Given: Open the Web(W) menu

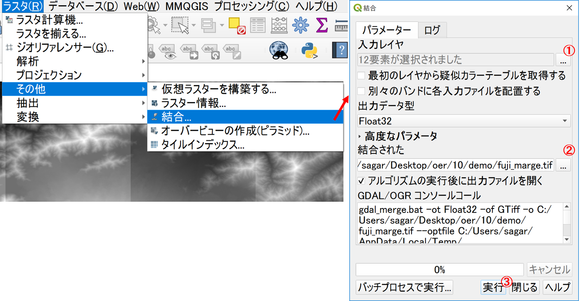Looking at the screenshot, I should coord(141,6).
